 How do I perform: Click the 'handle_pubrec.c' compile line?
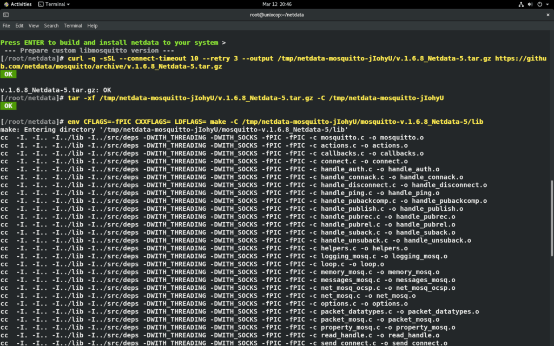(x=228, y=216)
